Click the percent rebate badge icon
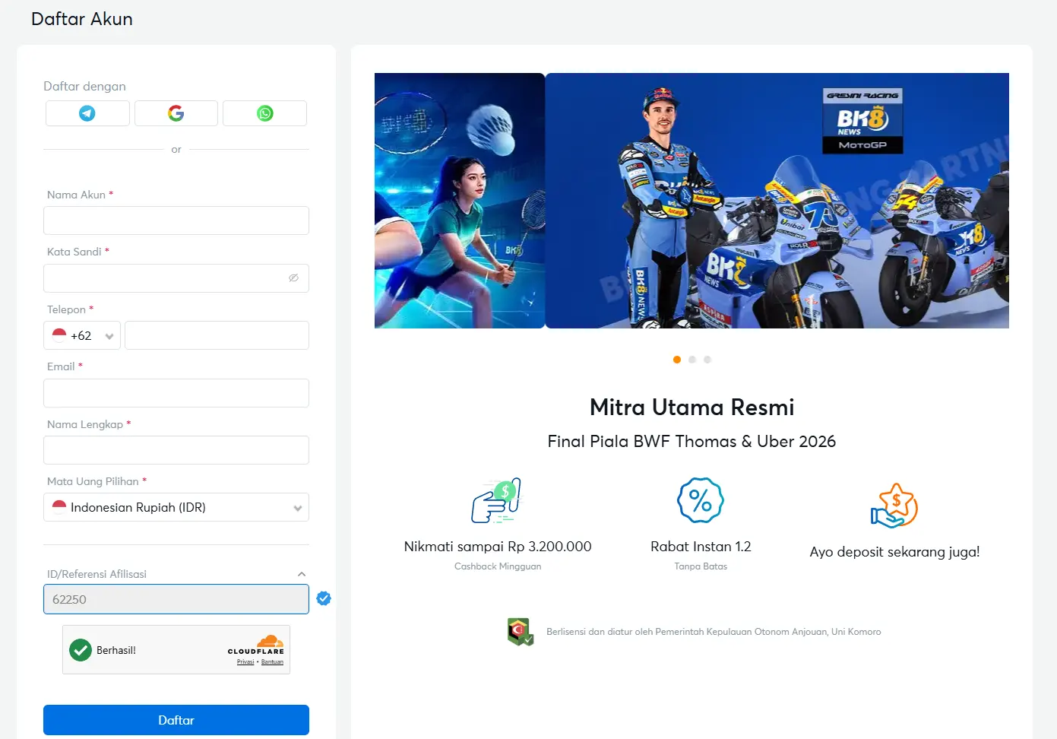Screen dimensions: 1057x739 click(701, 500)
